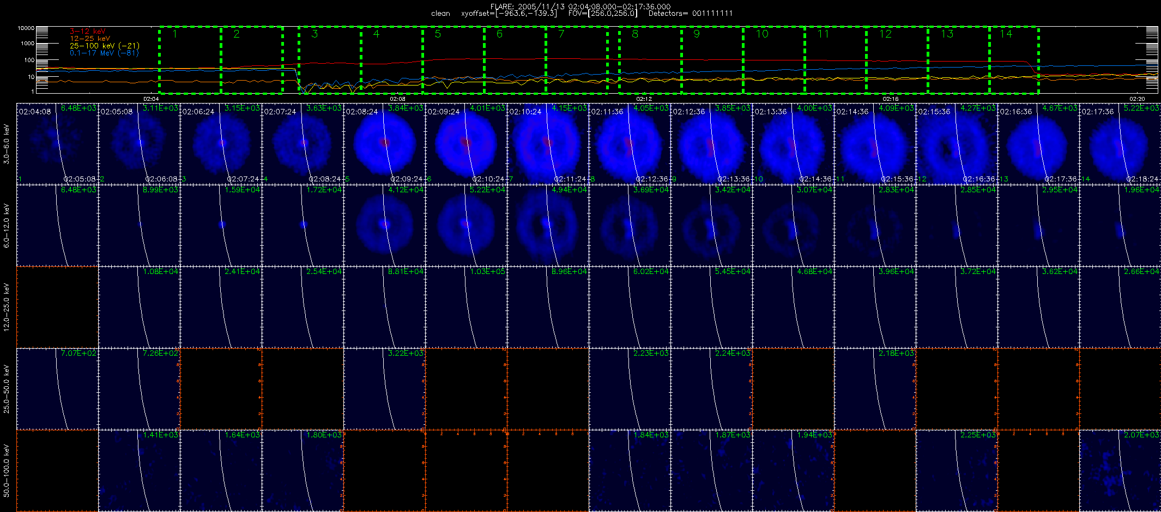
Task: Open the 6–12 keV image labeled 4.12E+04
Action: point(384,225)
